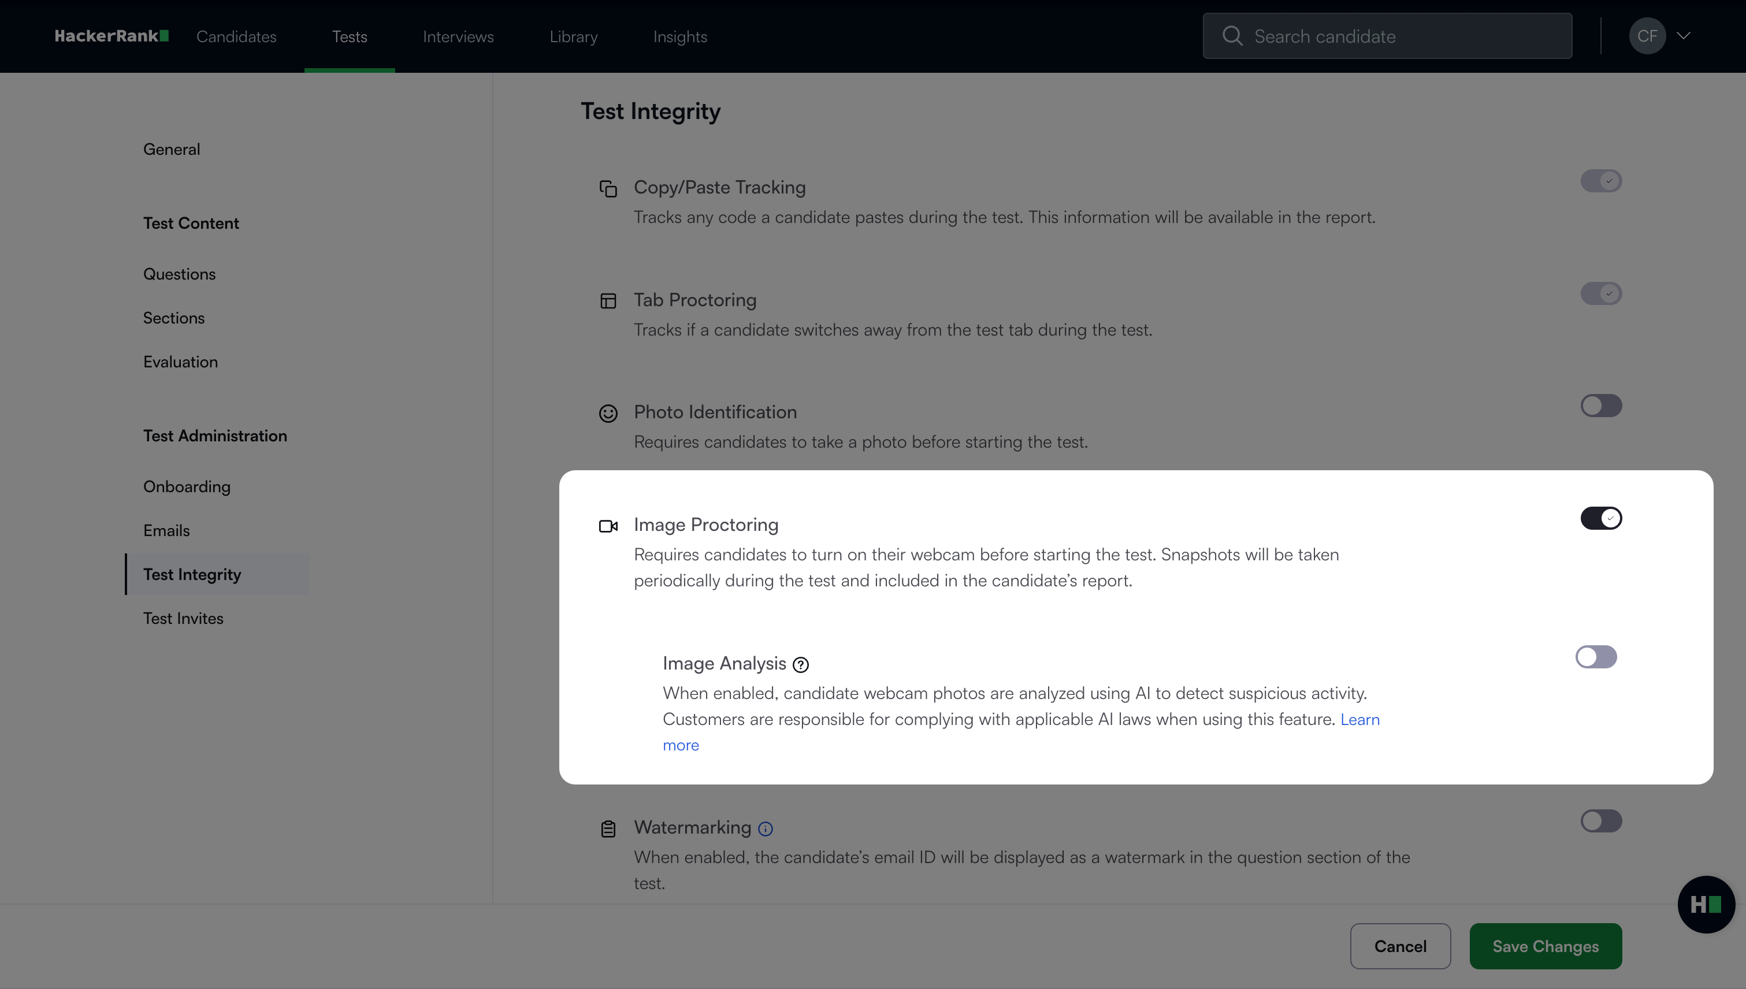Open the HackerRank help chat bubble
Viewport: 1746px width, 989px height.
(x=1705, y=904)
